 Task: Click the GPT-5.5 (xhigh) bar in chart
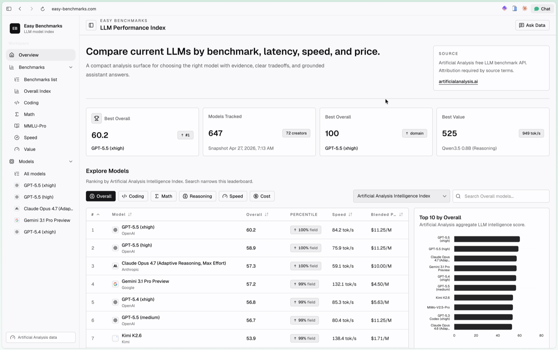[x=487, y=239]
